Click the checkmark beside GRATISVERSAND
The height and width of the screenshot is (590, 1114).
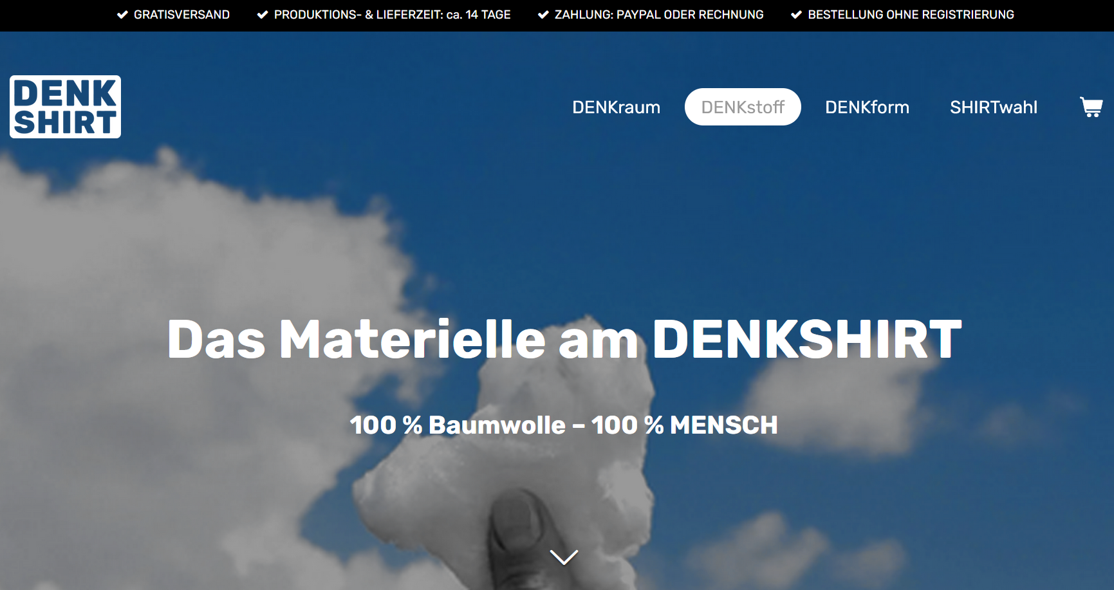[x=123, y=14]
